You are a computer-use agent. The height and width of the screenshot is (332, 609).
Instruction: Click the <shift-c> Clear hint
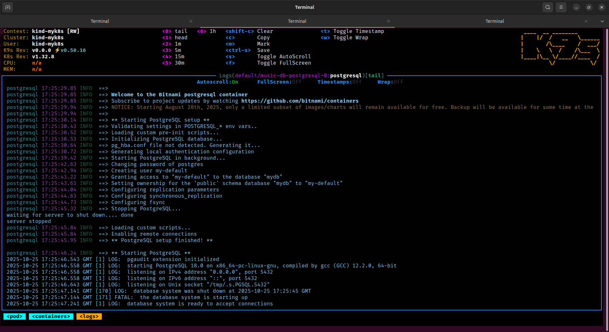pos(249,31)
